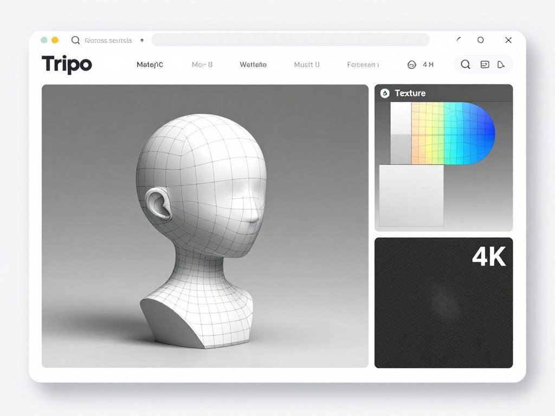Select the Musit U nav tab
The height and width of the screenshot is (416, 555).
coord(307,64)
